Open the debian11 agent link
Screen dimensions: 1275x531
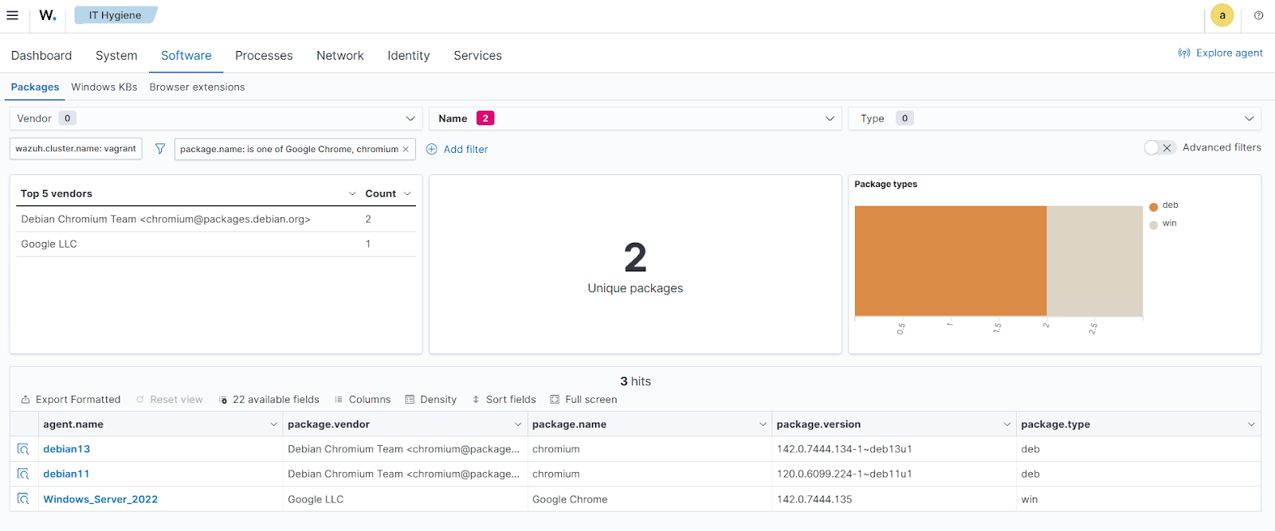pyautogui.click(x=67, y=474)
